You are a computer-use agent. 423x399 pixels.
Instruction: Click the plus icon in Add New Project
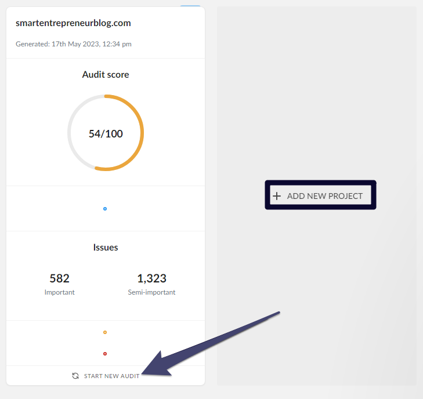(277, 196)
